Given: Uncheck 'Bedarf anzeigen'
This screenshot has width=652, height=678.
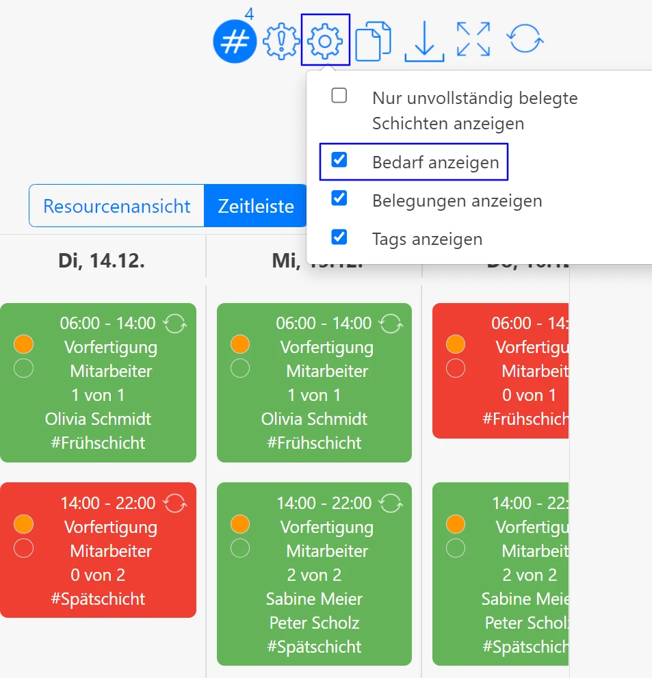Looking at the screenshot, I should pos(339,160).
